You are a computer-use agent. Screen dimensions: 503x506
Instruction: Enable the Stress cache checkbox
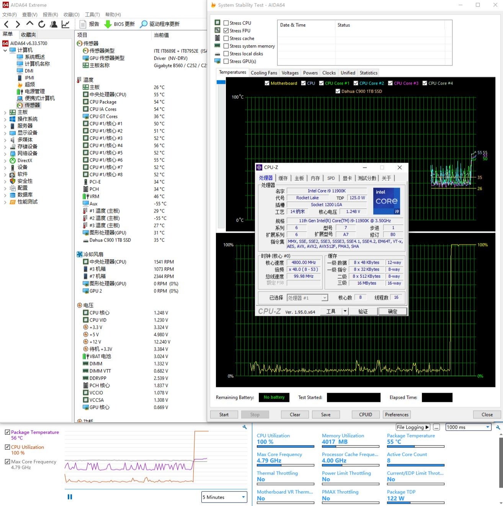pyautogui.click(x=226, y=38)
